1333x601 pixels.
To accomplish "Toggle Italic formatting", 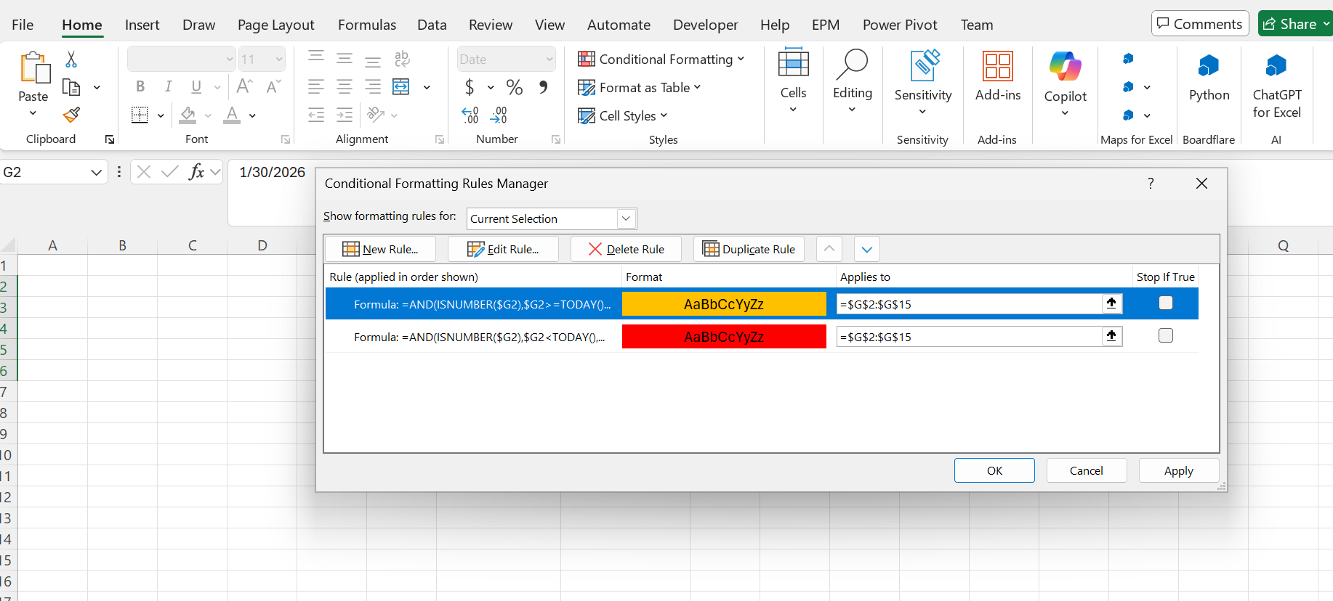I will pyautogui.click(x=169, y=87).
